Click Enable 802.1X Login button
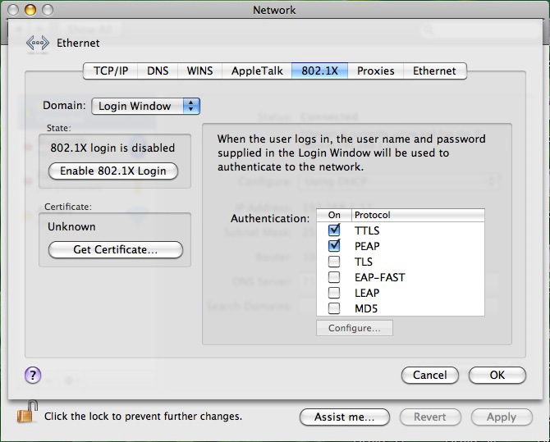This screenshot has height=442, width=550. pos(113,171)
